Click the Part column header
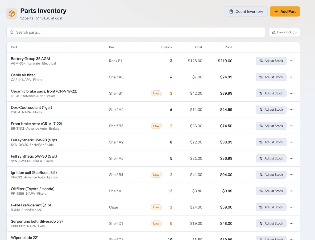 (x=14, y=47)
